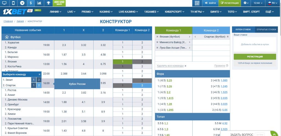The width and height of the screenshot is (281, 136).
Task: Open the Telegram icon in top bar
Action: [22, 3]
